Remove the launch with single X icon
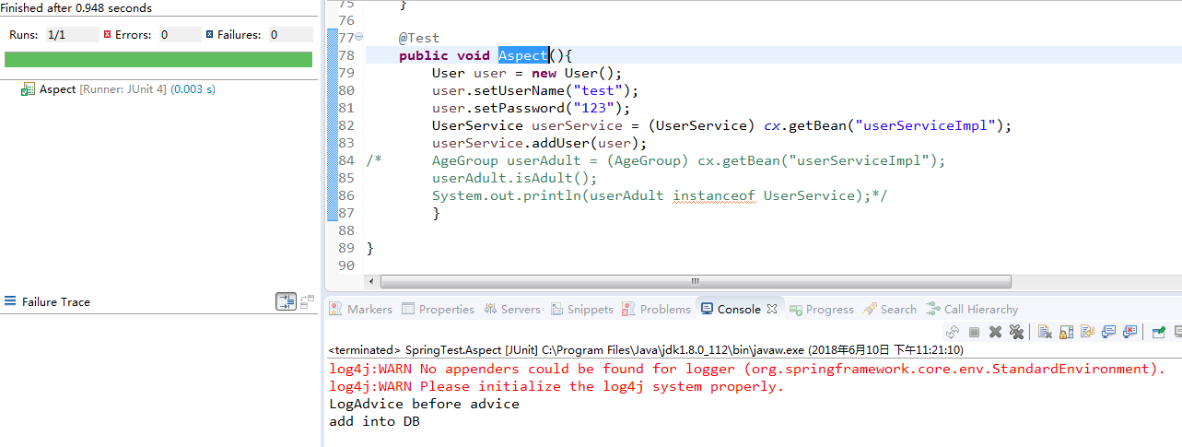Screen dimensions: 1182x447 coord(995,332)
